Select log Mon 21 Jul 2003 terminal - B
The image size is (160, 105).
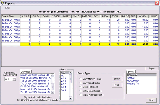[x=35, y=75]
